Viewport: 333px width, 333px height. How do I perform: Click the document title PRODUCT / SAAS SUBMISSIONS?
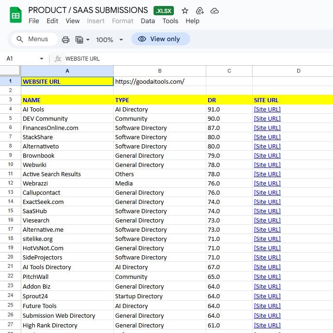(88, 10)
